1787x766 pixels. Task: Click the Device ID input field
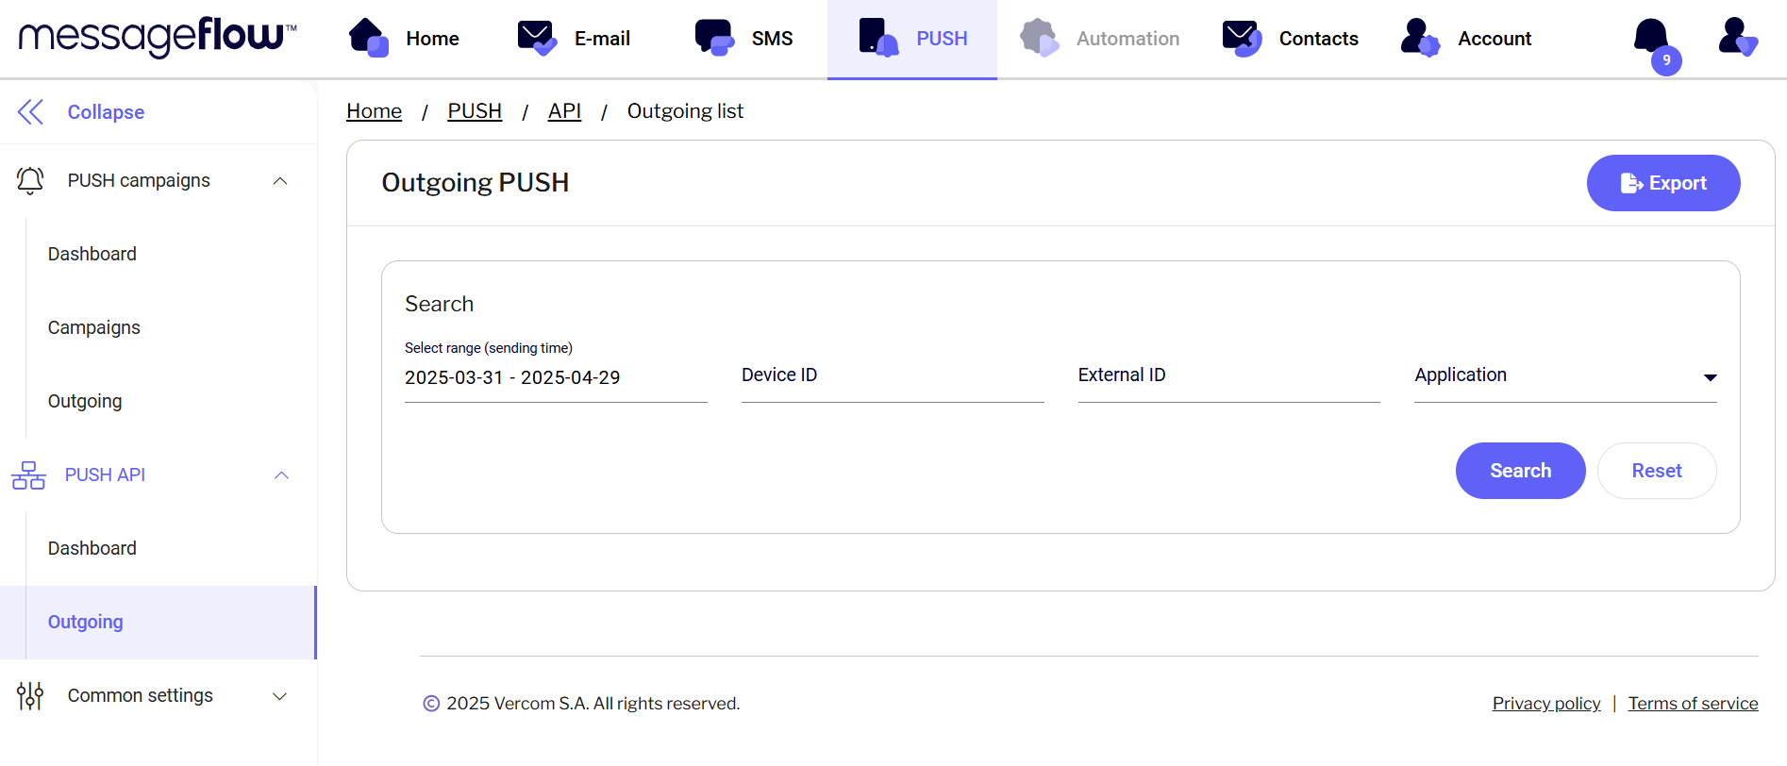[892, 376]
